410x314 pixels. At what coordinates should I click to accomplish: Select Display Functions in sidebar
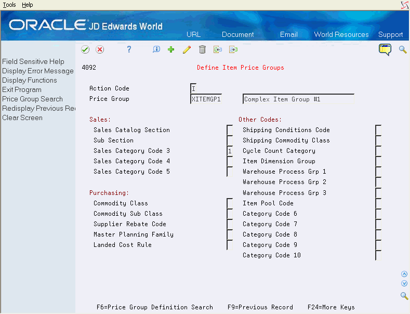30,81
